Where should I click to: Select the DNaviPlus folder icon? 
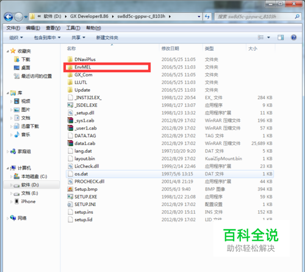click(70, 59)
